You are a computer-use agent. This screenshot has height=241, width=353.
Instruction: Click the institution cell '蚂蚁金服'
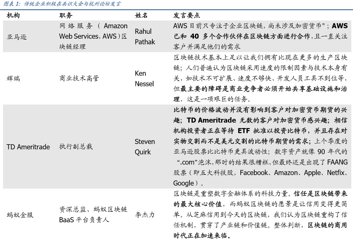(x=20, y=215)
